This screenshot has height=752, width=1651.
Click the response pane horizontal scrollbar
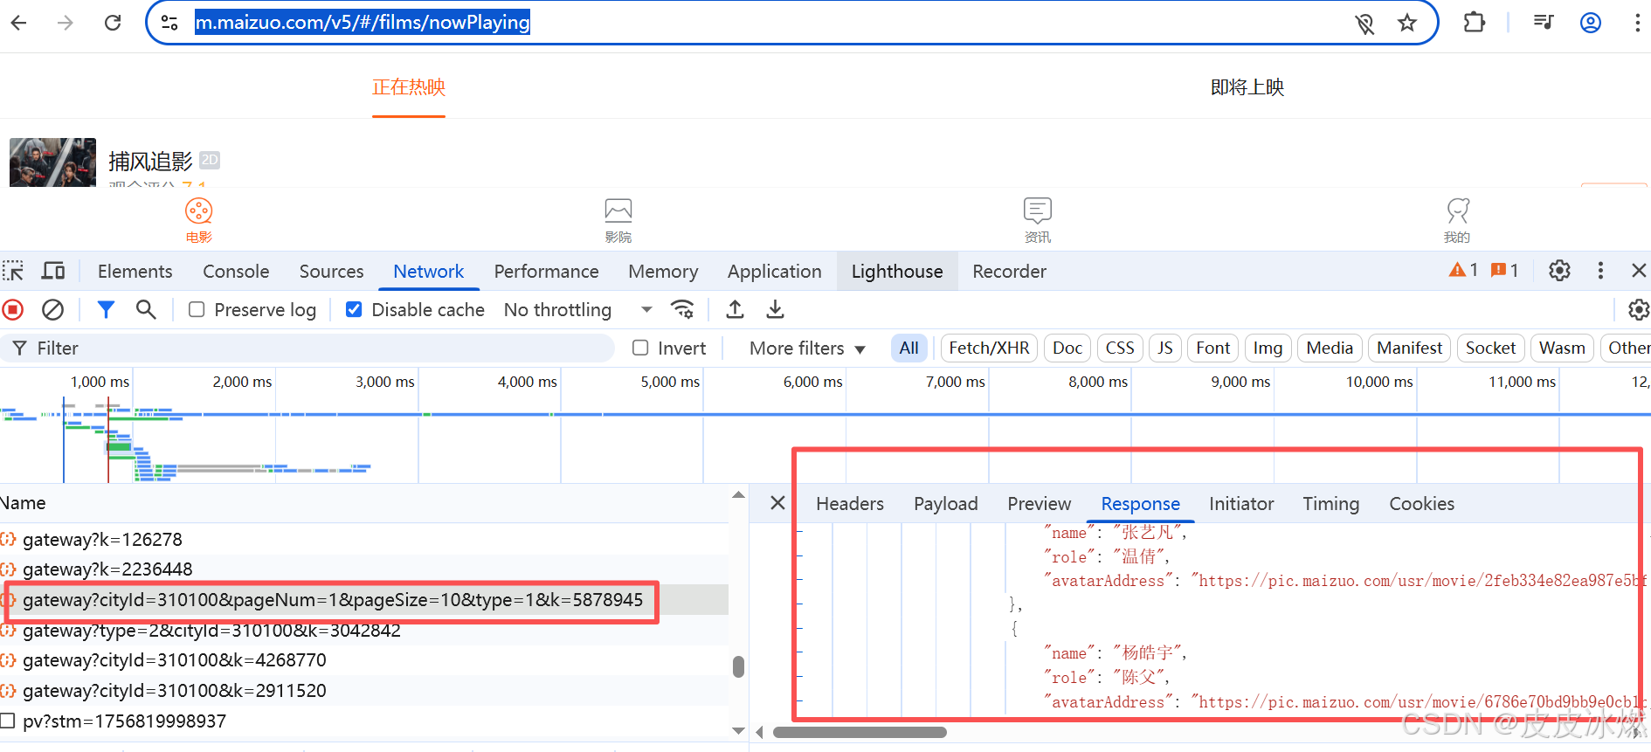(x=860, y=732)
